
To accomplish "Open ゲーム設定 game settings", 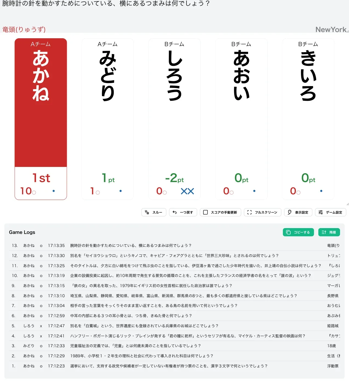I will pyautogui.click(x=330, y=212).
